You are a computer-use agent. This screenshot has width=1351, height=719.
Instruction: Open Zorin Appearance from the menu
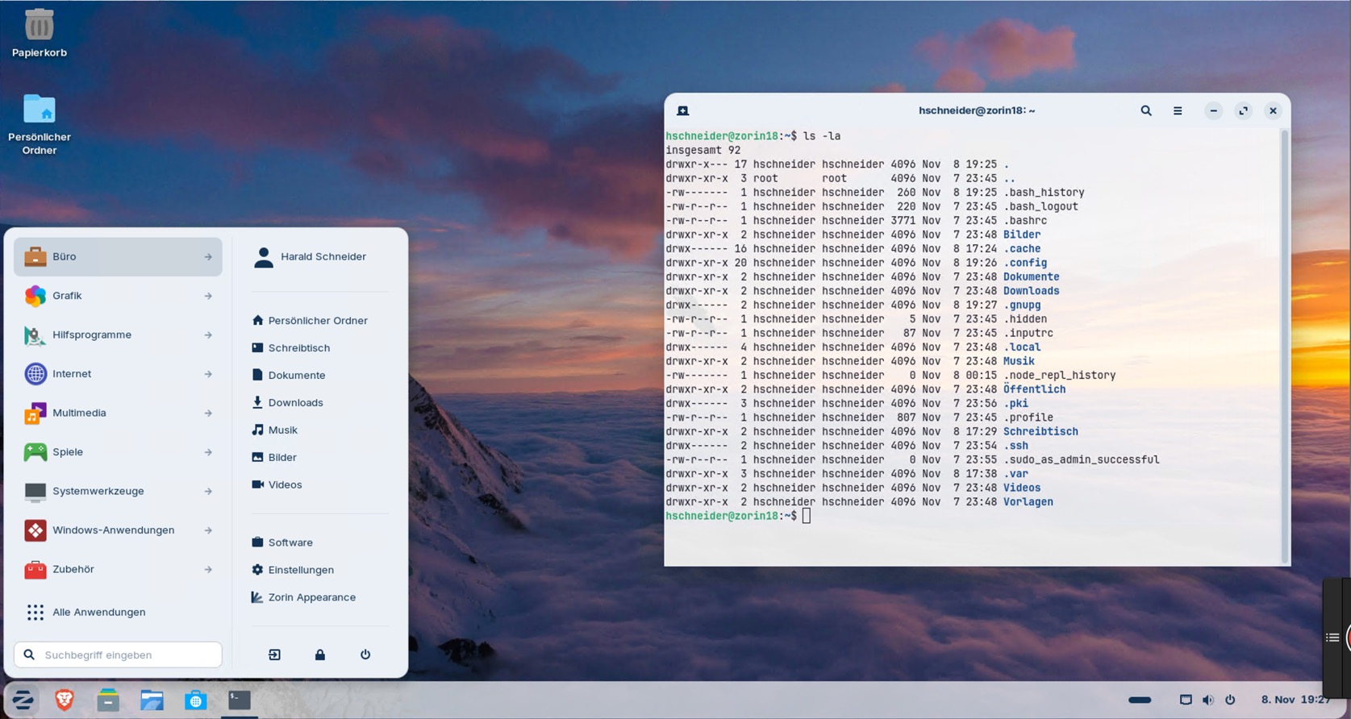click(303, 597)
